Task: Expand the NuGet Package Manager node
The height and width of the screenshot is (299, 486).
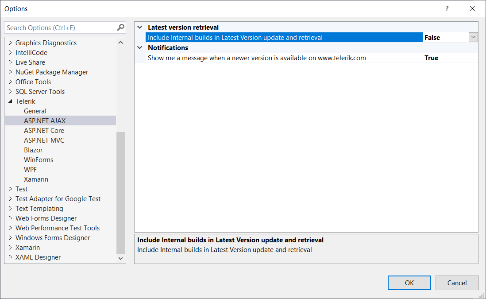Action: (11, 72)
